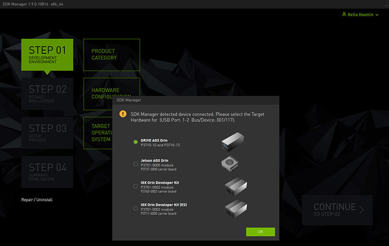Screen dimensions: 389x246
Task: Open the Target Operating System panel
Action: 98,133
